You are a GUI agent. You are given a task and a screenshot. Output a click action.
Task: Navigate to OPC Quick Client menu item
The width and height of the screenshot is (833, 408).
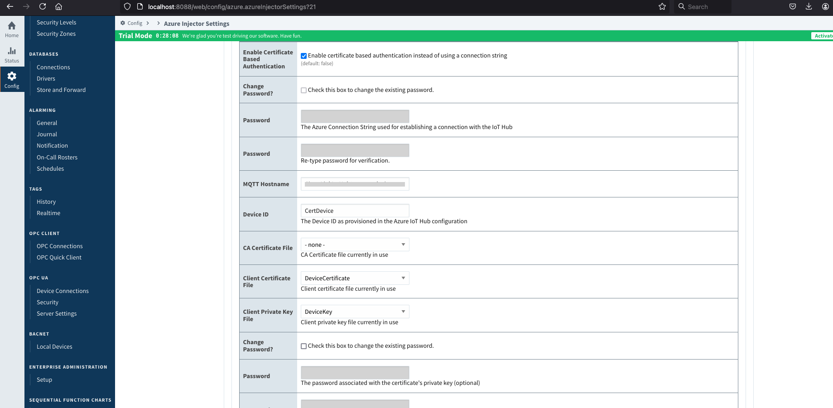pos(59,257)
